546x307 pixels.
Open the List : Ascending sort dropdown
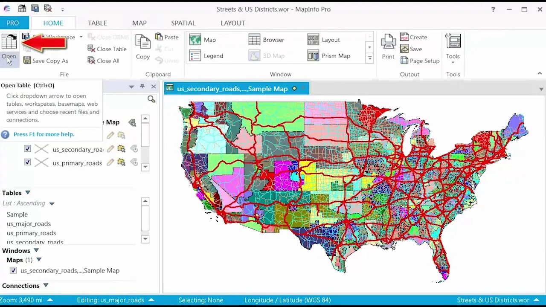point(52,204)
